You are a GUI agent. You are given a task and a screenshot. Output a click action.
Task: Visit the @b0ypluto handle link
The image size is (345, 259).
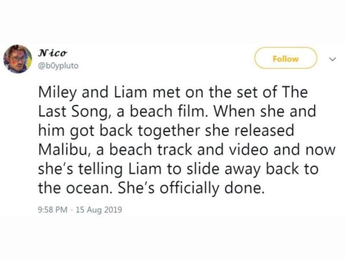[58, 65]
